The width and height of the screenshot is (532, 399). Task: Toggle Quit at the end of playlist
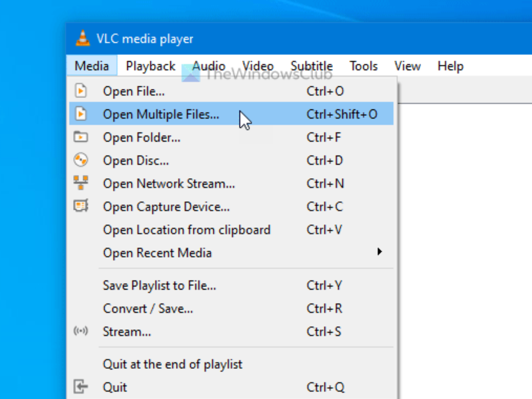coord(172,364)
